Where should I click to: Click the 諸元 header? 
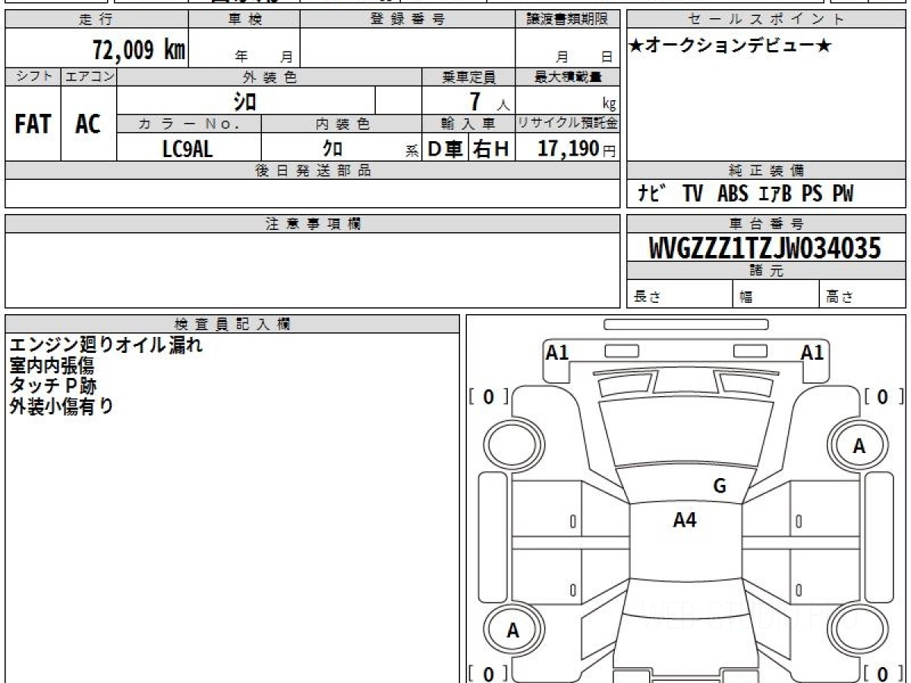[x=767, y=271]
